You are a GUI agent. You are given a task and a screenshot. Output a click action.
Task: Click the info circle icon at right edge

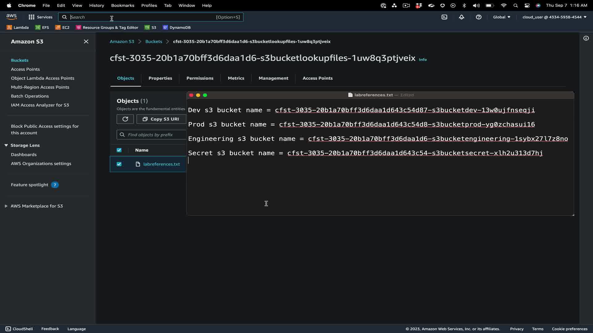coord(586,38)
